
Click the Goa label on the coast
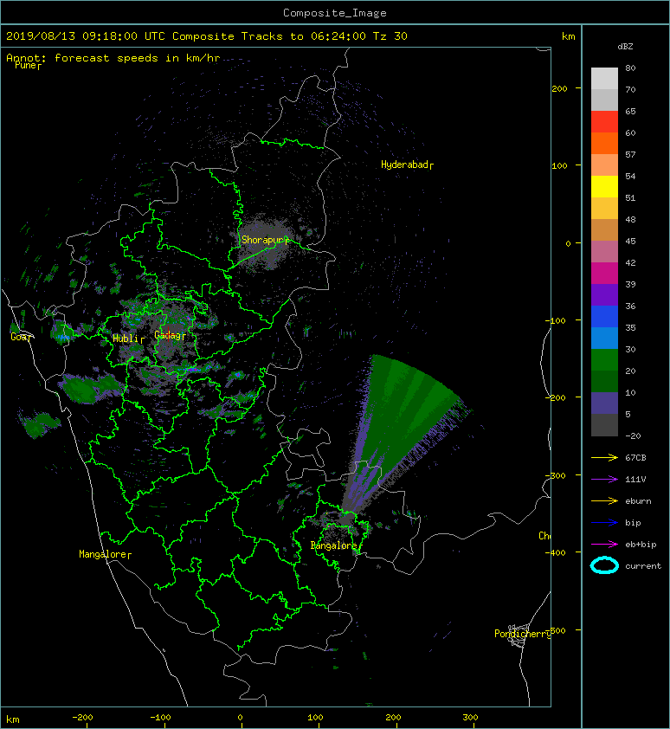[x=21, y=337]
